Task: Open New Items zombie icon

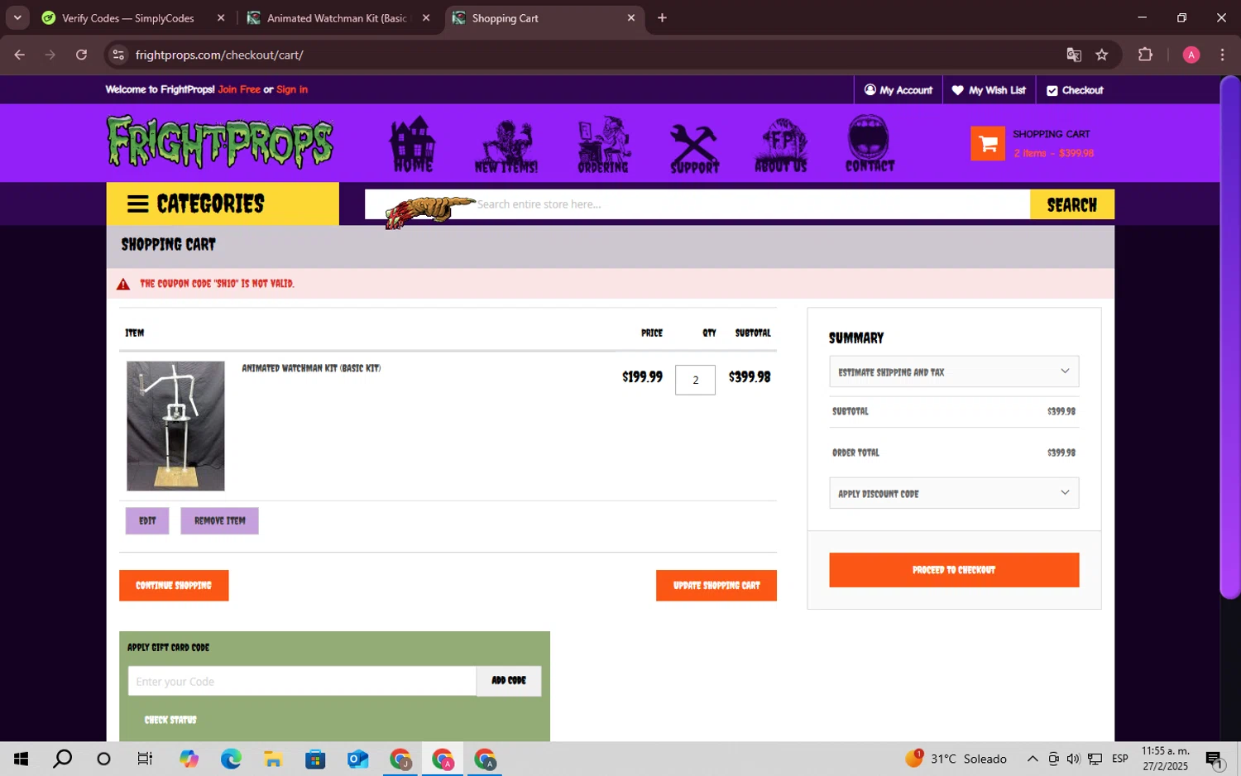Action: click(x=506, y=146)
